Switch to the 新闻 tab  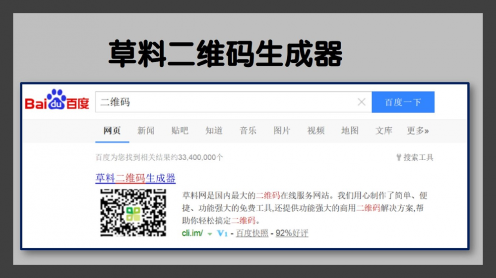pos(146,131)
